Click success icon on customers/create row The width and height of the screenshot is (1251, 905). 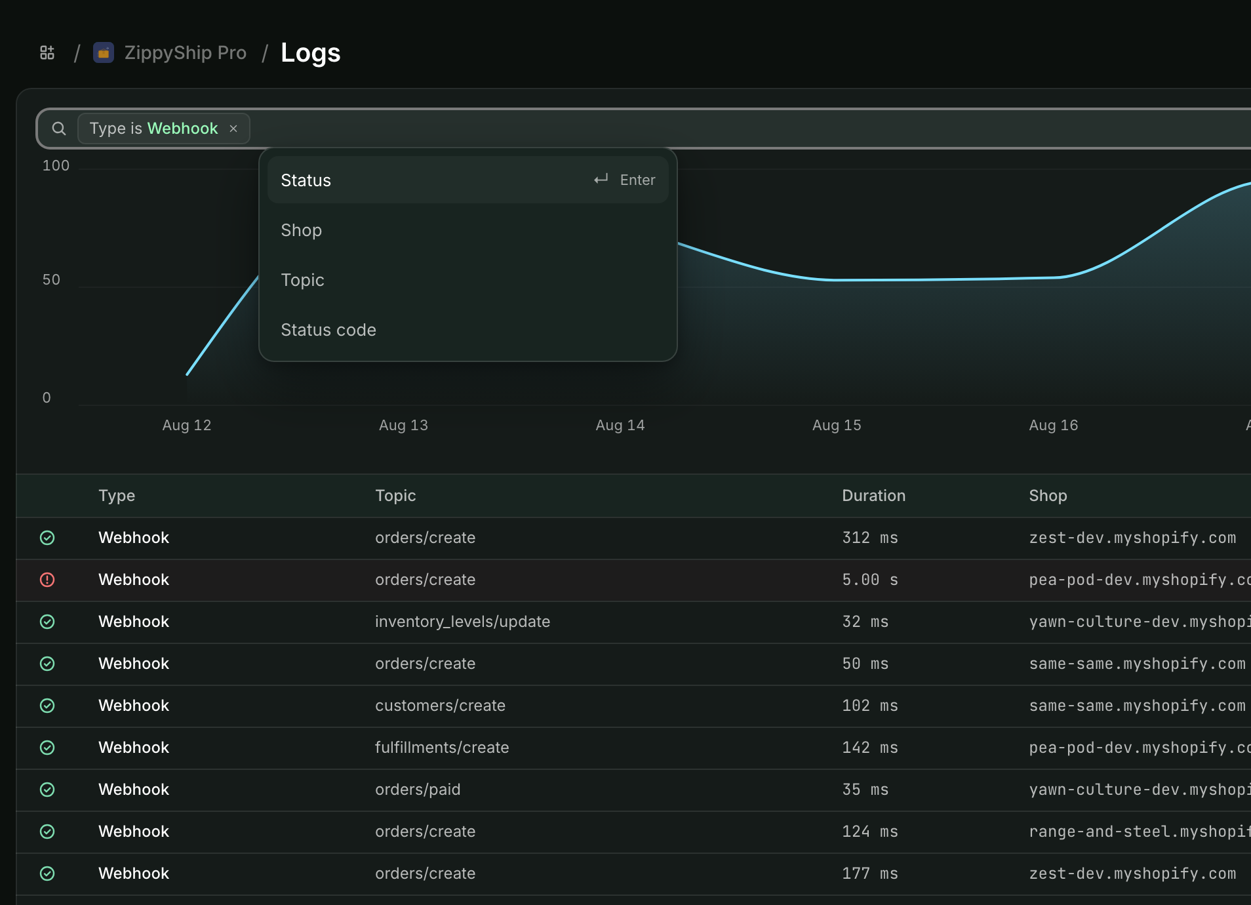(47, 706)
